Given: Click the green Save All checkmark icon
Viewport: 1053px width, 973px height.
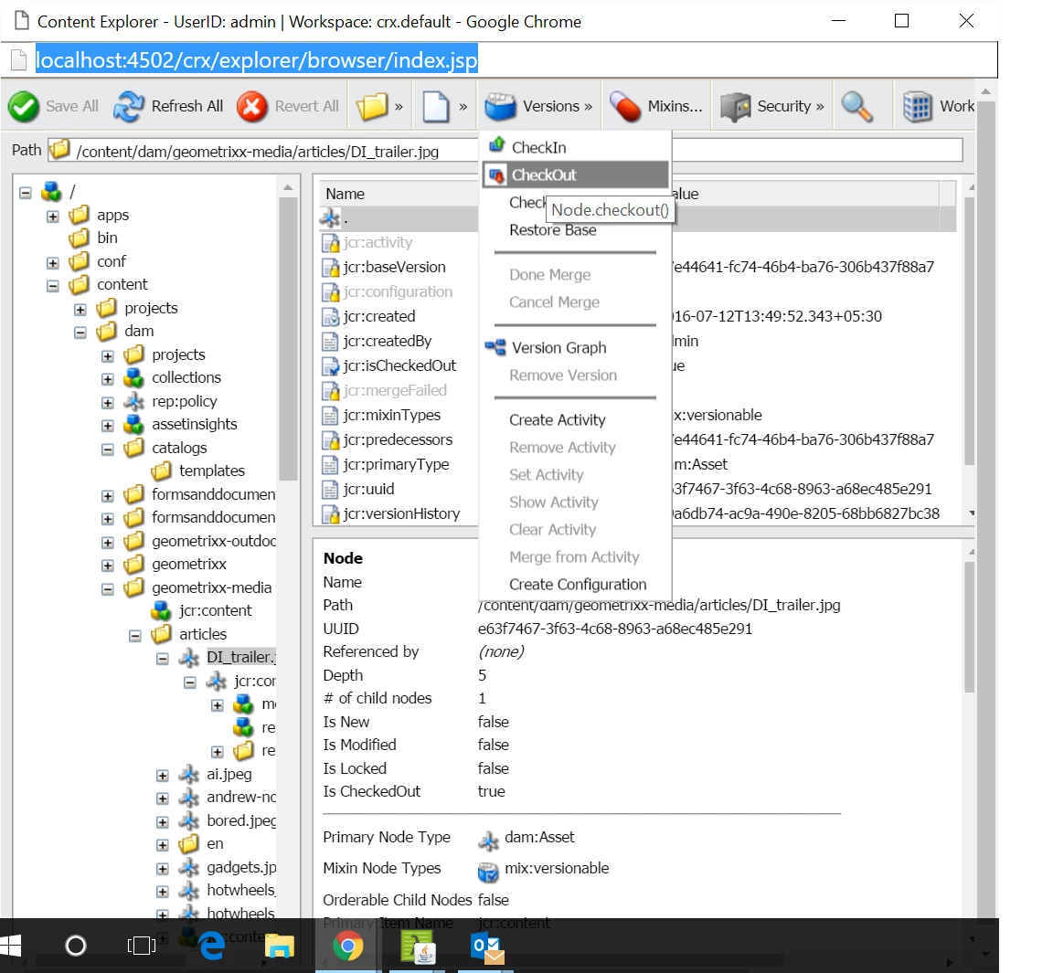Looking at the screenshot, I should pyautogui.click(x=24, y=107).
